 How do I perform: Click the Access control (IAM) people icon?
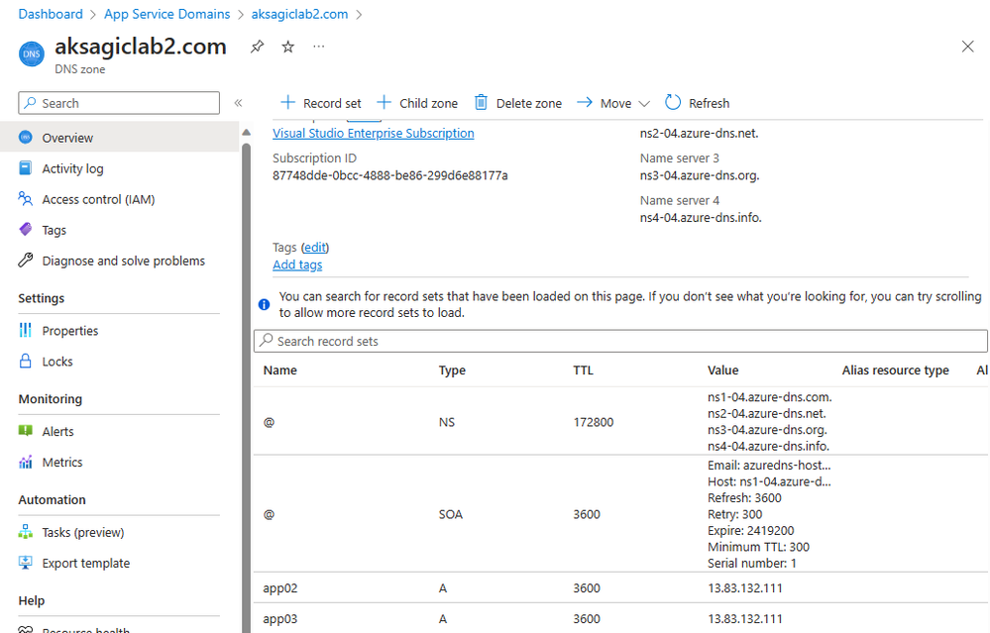pos(25,199)
